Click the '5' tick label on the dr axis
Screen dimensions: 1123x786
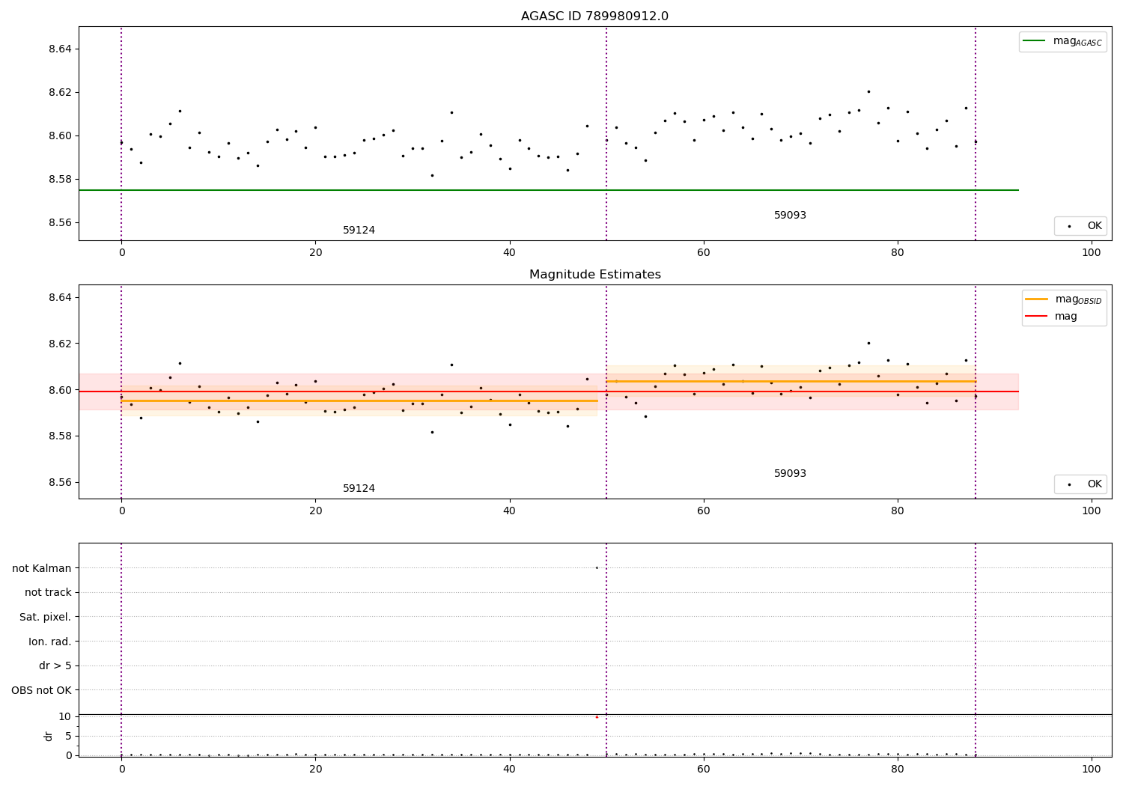(x=68, y=736)
